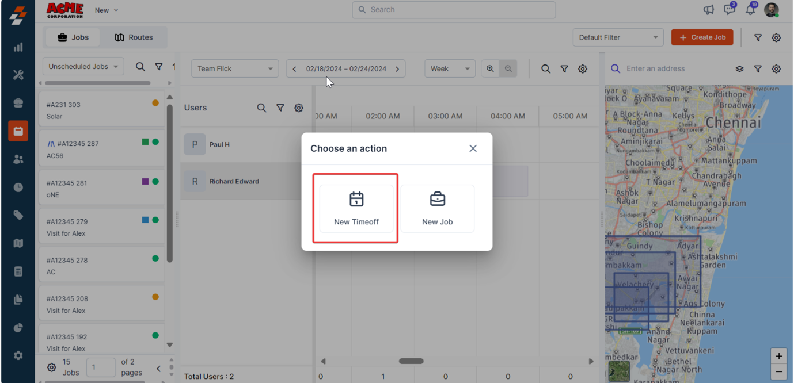Switch to the Routes tab
The height and width of the screenshot is (383, 794).
click(134, 37)
